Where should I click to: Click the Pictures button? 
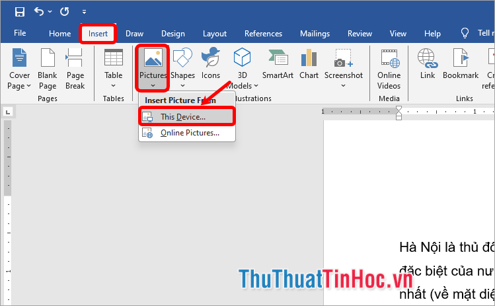click(x=153, y=68)
